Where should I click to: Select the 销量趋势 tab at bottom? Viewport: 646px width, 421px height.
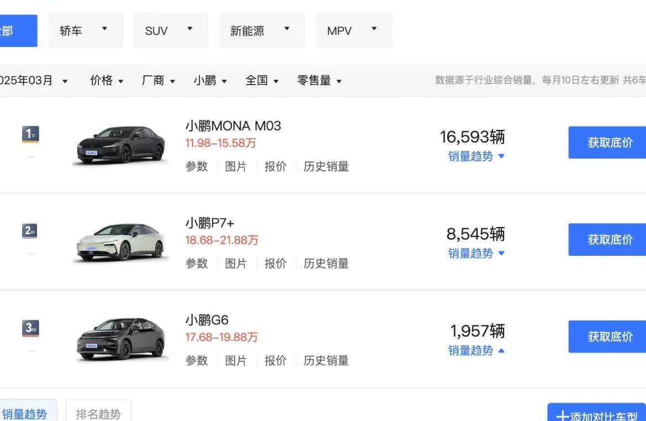pos(25,413)
